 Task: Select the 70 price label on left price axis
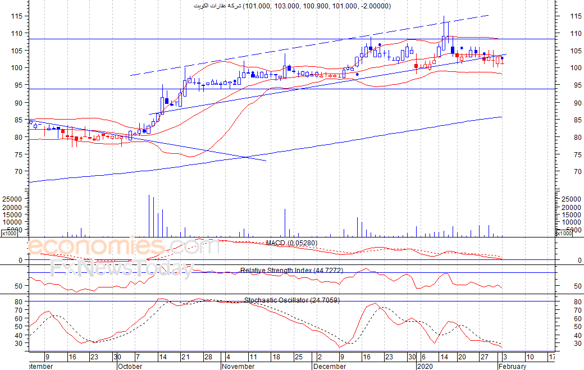click(19, 172)
